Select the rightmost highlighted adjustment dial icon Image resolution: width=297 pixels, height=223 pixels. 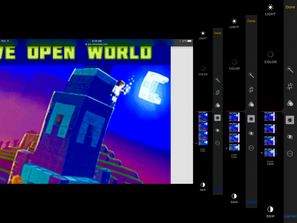(x=290, y=120)
